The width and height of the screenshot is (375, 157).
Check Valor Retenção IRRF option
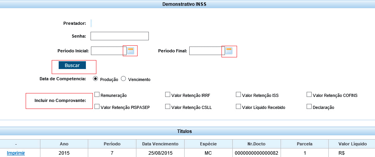167,94
